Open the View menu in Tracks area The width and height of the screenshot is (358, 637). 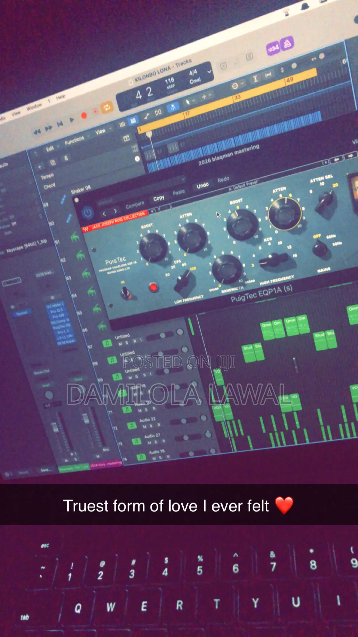coord(100,132)
